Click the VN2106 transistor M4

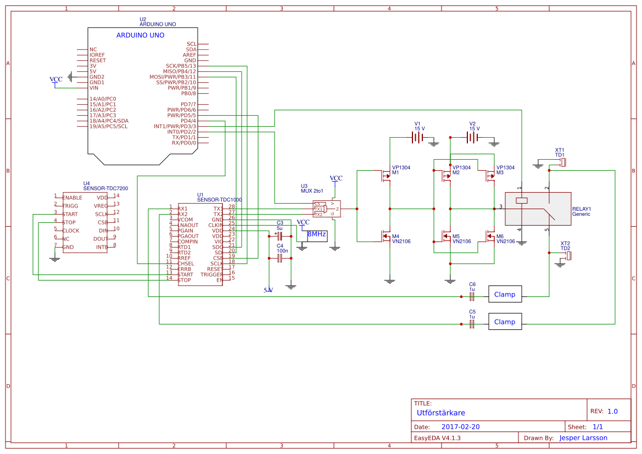pos(384,237)
